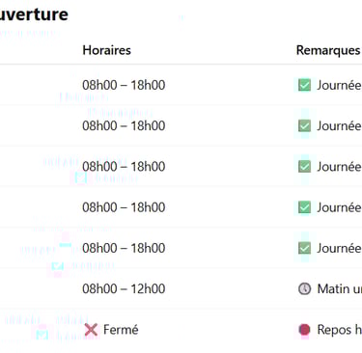Click the green checkmark icon in the first row
This screenshot has width=362, height=353.
304,85
